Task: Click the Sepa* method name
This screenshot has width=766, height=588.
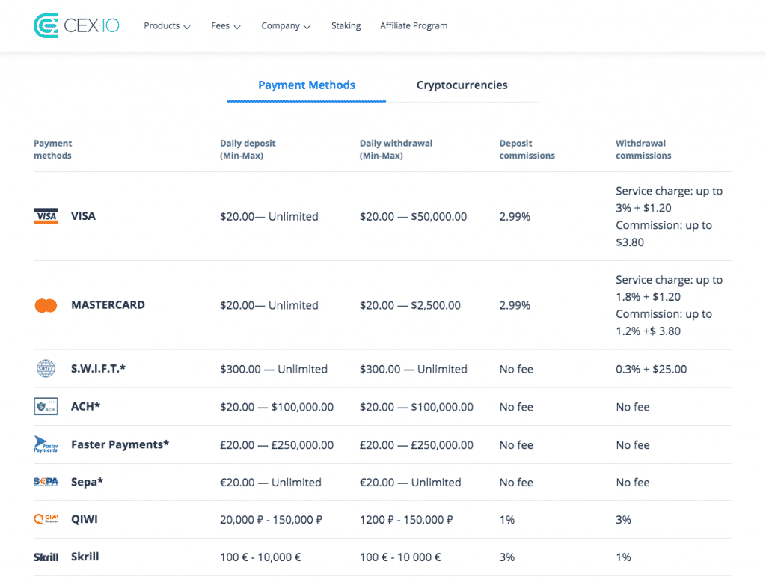Action: point(87,482)
